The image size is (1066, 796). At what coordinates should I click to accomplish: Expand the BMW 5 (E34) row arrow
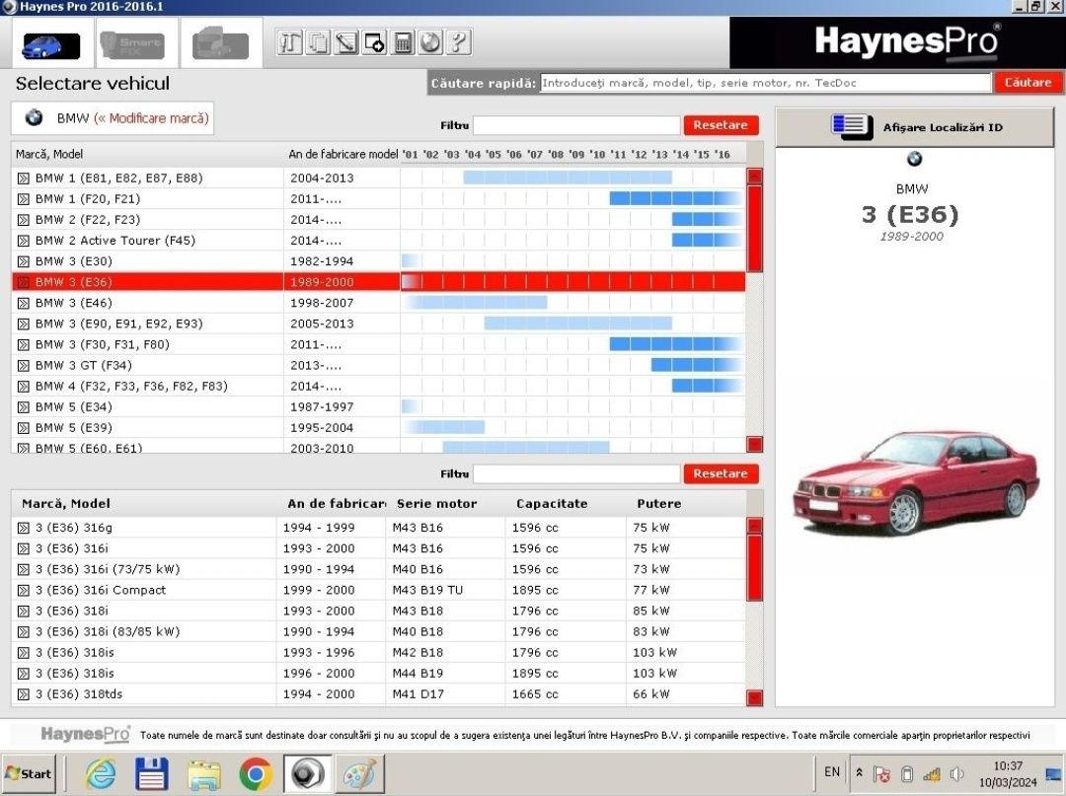(x=23, y=406)
